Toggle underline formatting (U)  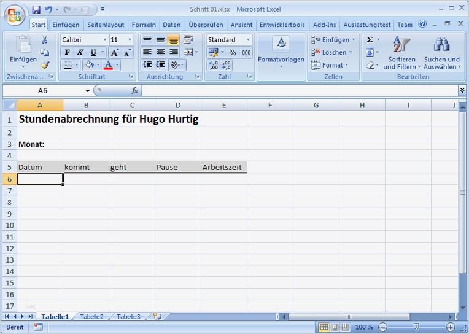pos(93,53)
